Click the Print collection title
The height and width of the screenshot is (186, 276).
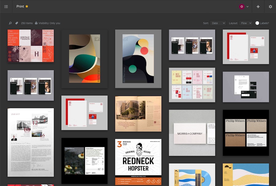(20, 6)
